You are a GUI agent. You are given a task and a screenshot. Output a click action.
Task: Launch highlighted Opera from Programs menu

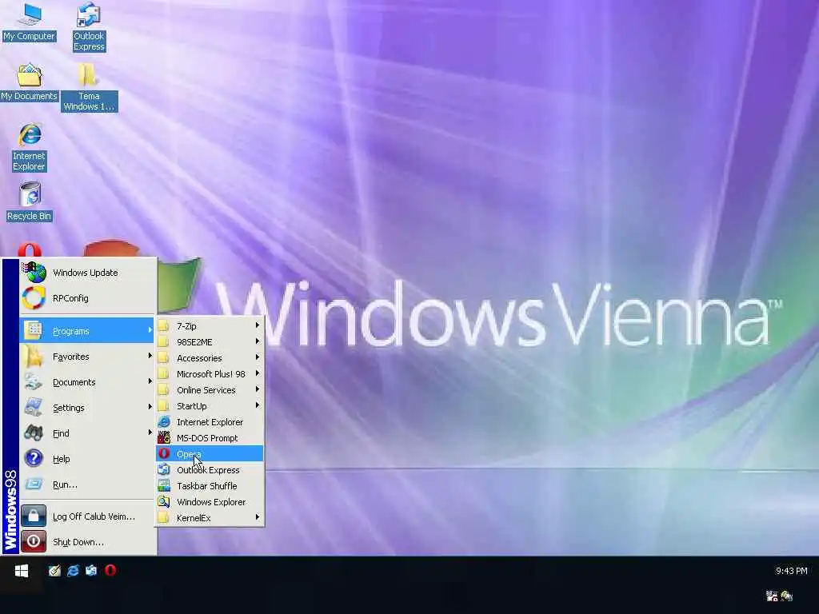pyautogui.click(x=210, y=454)
